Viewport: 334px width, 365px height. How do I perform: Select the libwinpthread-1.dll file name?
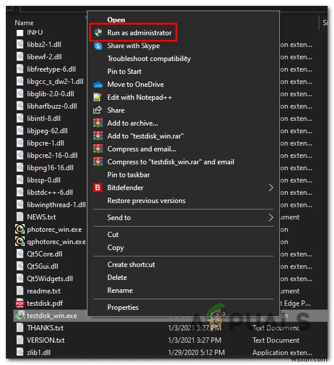point(56,205)
